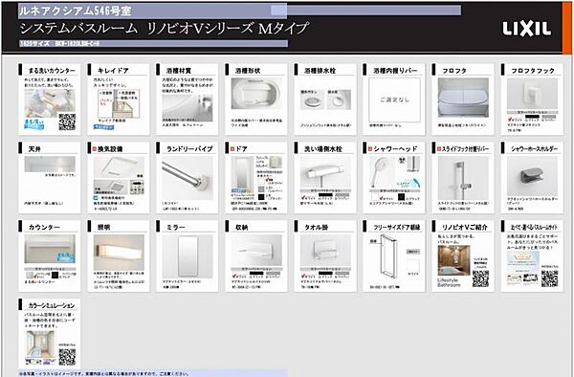Open the 収納 shelf image
Viewport: 574px width, 377px height.
[256, 251]
